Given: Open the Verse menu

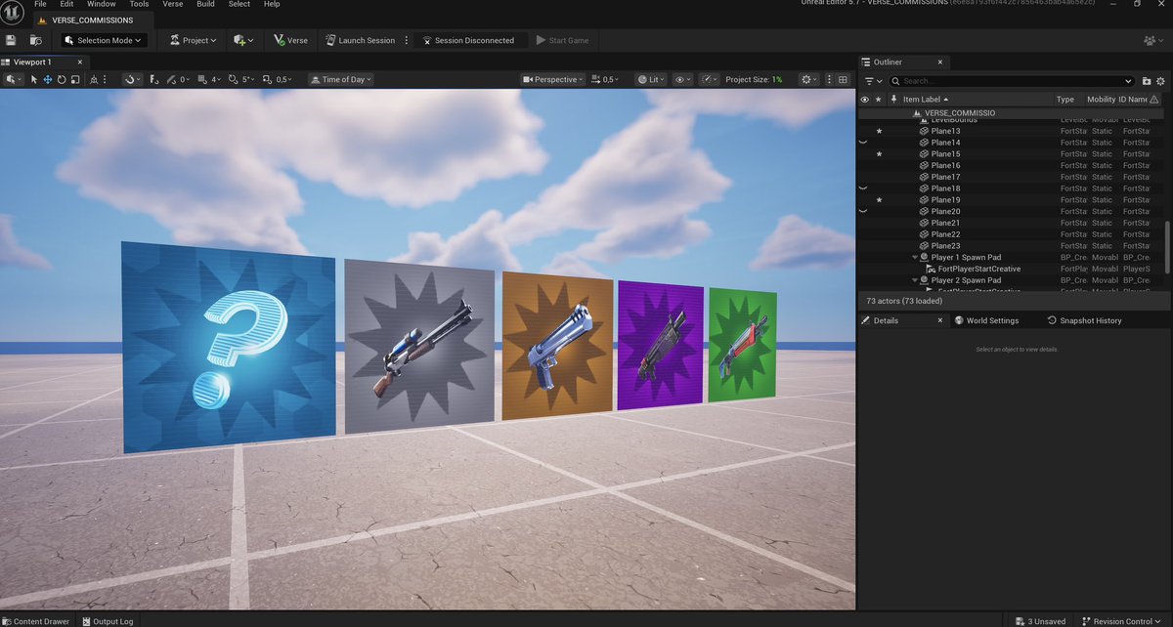Looking at the screenshot, I should coord(172,4).
